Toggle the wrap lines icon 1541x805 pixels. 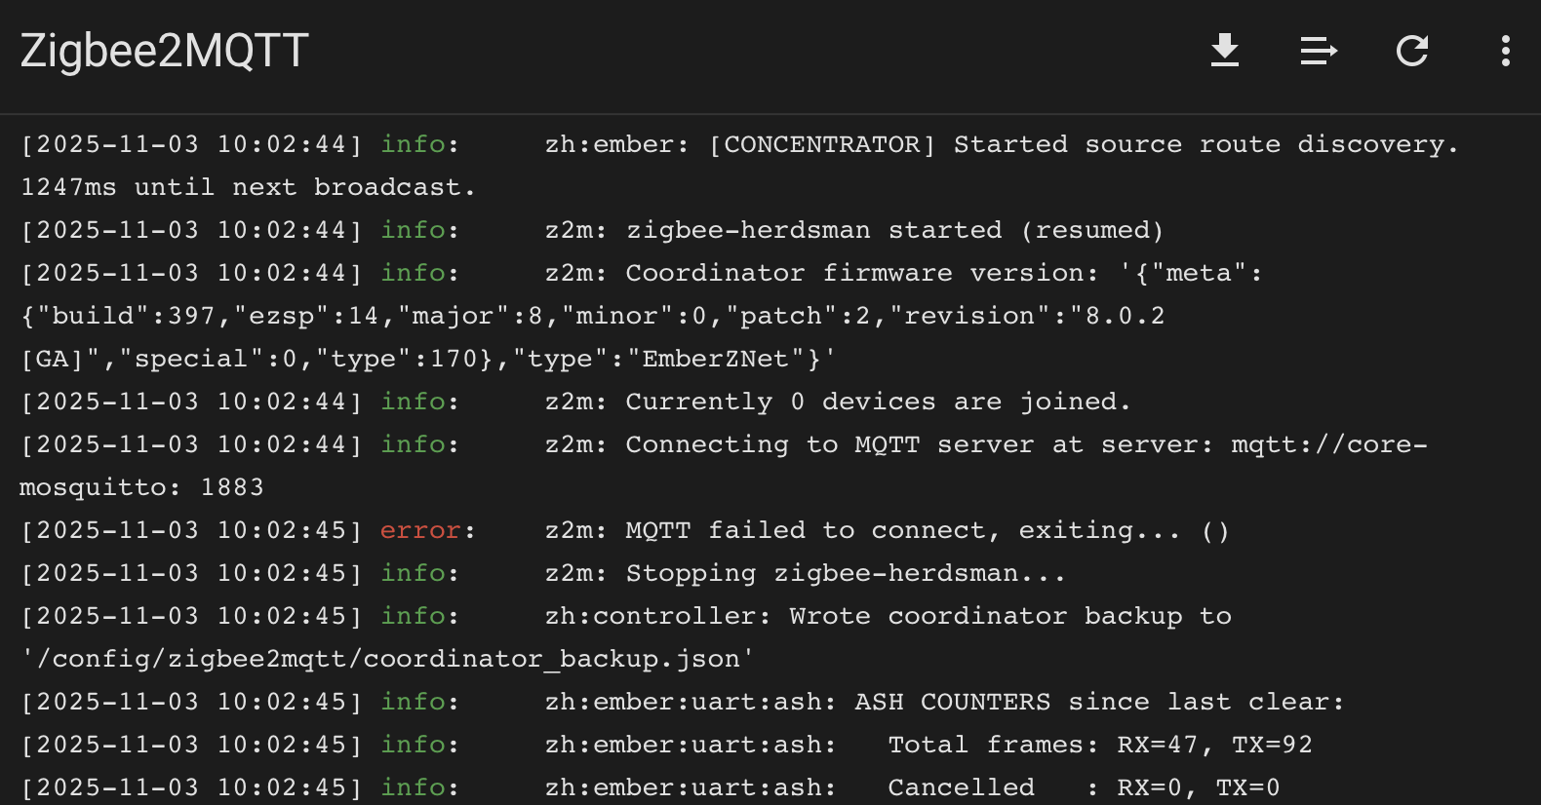click(1318, 51)
